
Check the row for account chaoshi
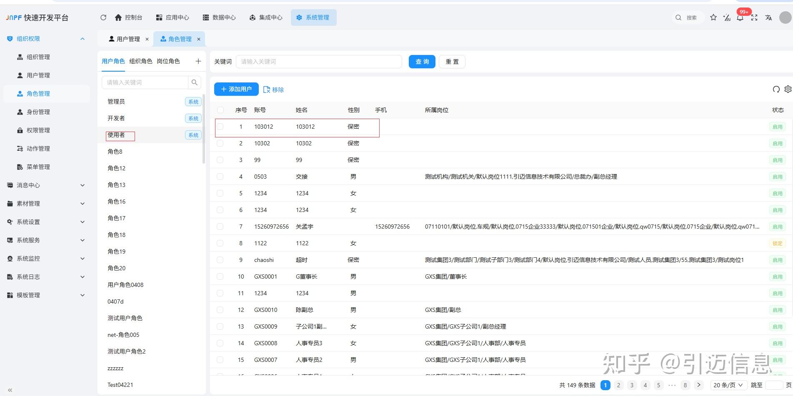220,260
